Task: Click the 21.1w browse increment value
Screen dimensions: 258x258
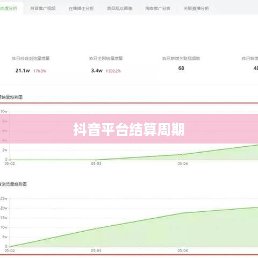Action: (23, 70)
